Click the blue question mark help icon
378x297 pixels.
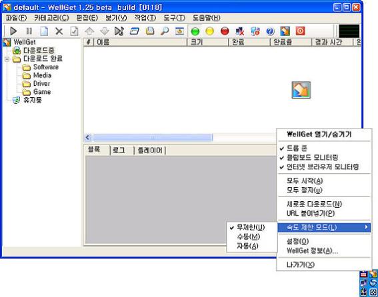point(270,31)
